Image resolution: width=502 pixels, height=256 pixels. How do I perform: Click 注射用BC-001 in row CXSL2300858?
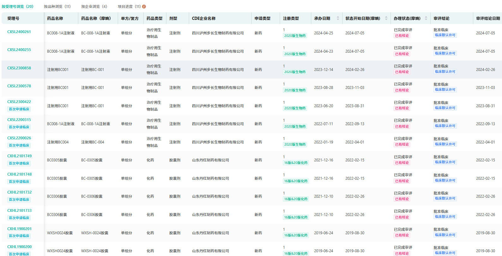[x=93, y=70]
